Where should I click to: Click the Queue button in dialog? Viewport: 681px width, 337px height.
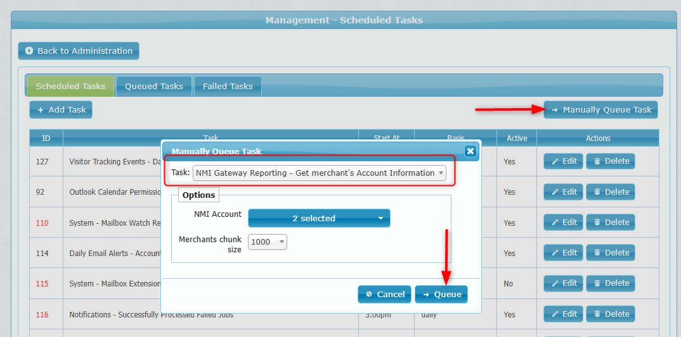tap(441, 294)
